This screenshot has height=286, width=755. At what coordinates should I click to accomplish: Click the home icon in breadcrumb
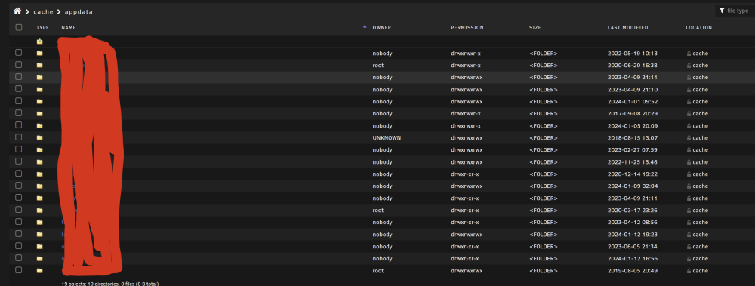(x=17, y=11)
